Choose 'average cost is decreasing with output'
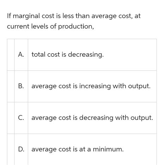The image size is (167, 165). (x=92, y=118)
